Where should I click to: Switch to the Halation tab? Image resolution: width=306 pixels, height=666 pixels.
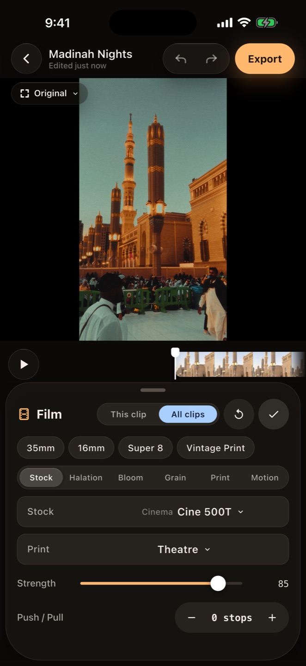pyautogui.click(x=86, y=478)
